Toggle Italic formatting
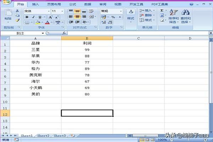Screen dimensions: 213x142 click(33, 17)
